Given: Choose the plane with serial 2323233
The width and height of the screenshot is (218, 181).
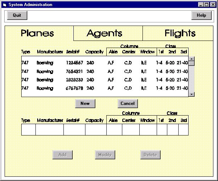Looking at the screenshot, I should 74,80.
